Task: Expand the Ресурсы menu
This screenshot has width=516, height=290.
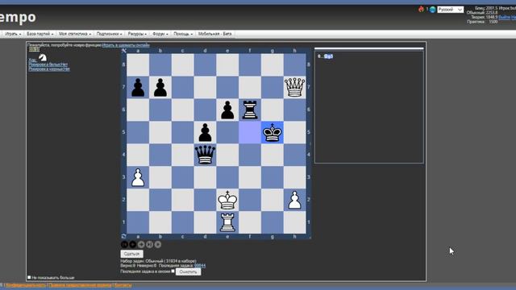Action: (137, 34)
